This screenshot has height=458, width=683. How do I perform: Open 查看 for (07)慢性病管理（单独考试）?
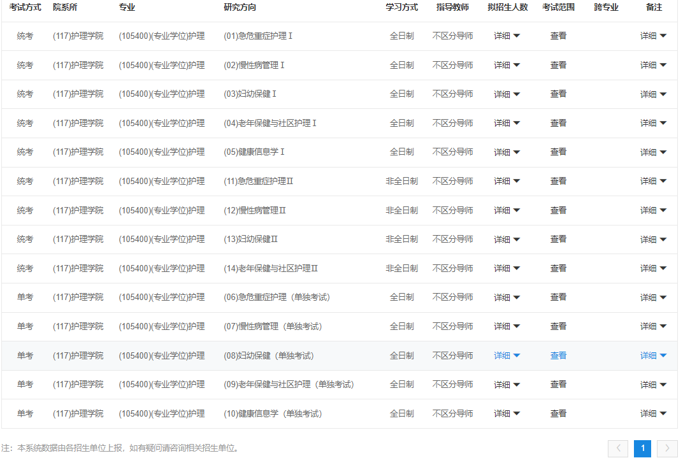pyautogui.click(x=558, y=327)
